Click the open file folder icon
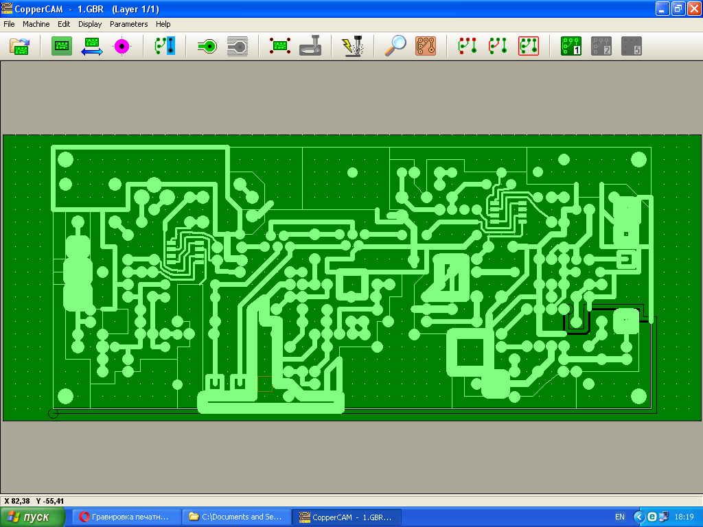This screenshot has height=527, width=703. click(x=20, y=46)
